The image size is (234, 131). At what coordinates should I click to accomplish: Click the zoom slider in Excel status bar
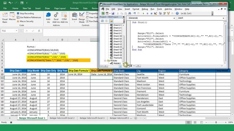click(x=216, y=122)
